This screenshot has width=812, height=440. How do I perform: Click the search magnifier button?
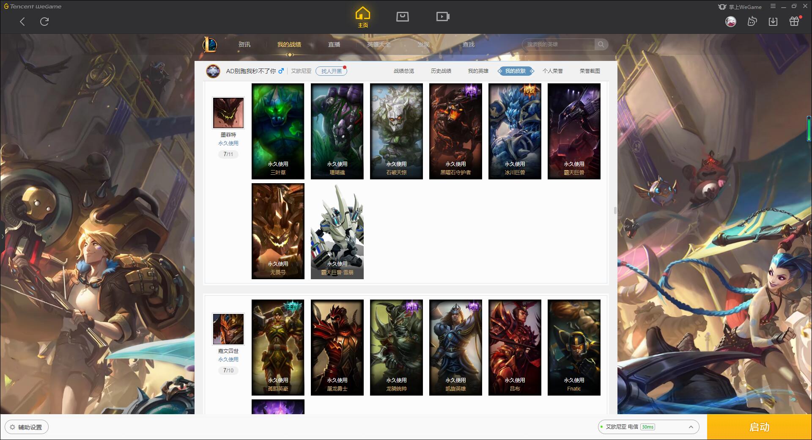point(601,44)
